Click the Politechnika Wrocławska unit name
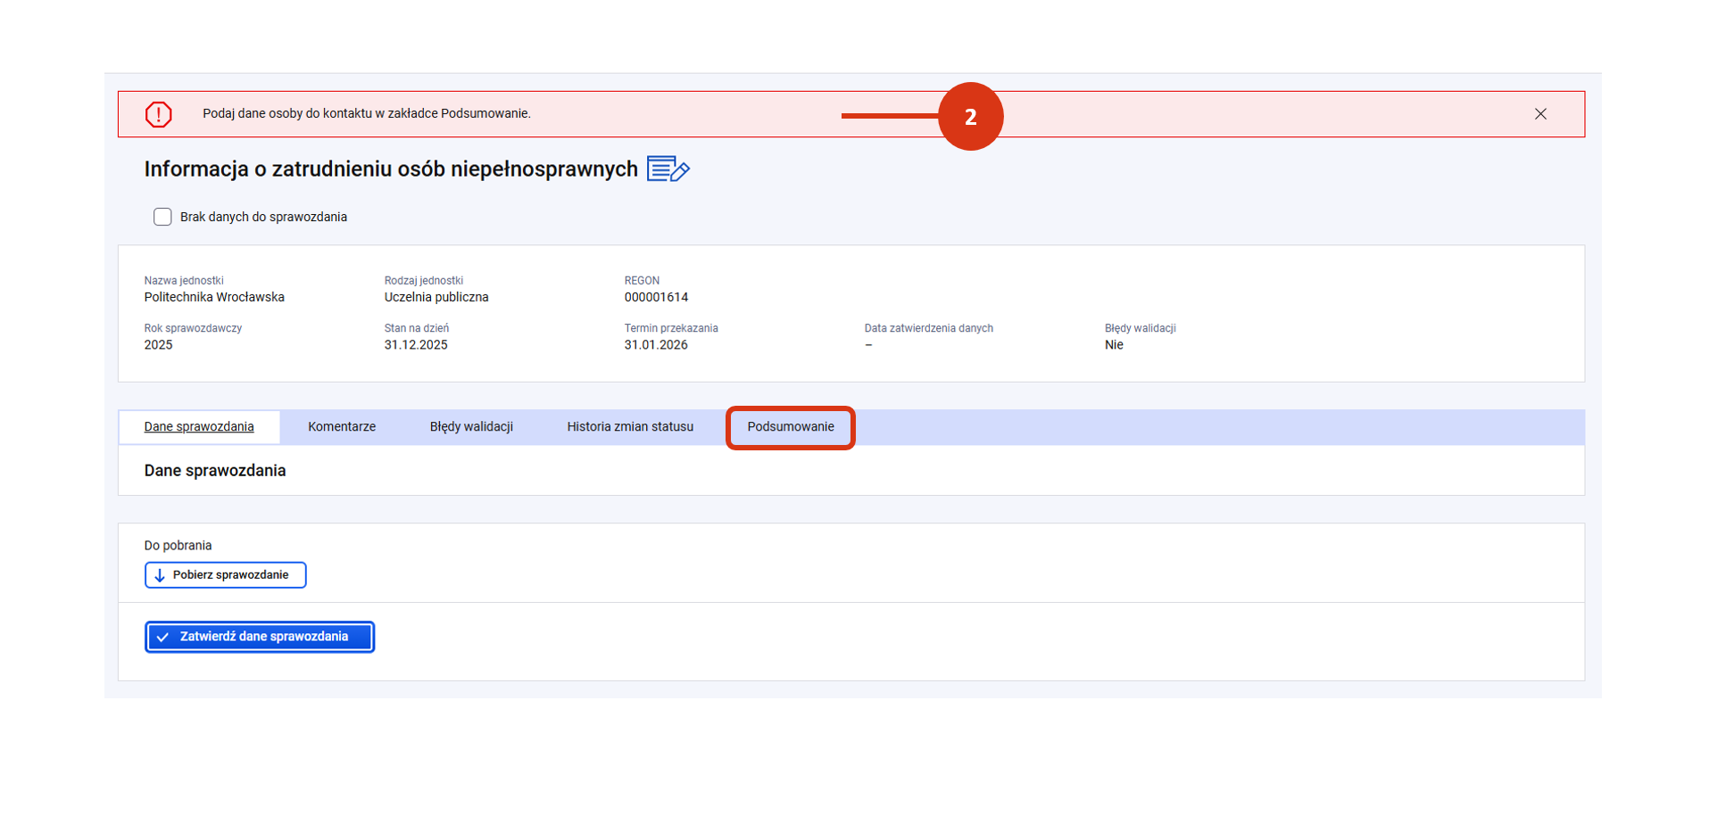1709x824 pixels. click(214, 297)
